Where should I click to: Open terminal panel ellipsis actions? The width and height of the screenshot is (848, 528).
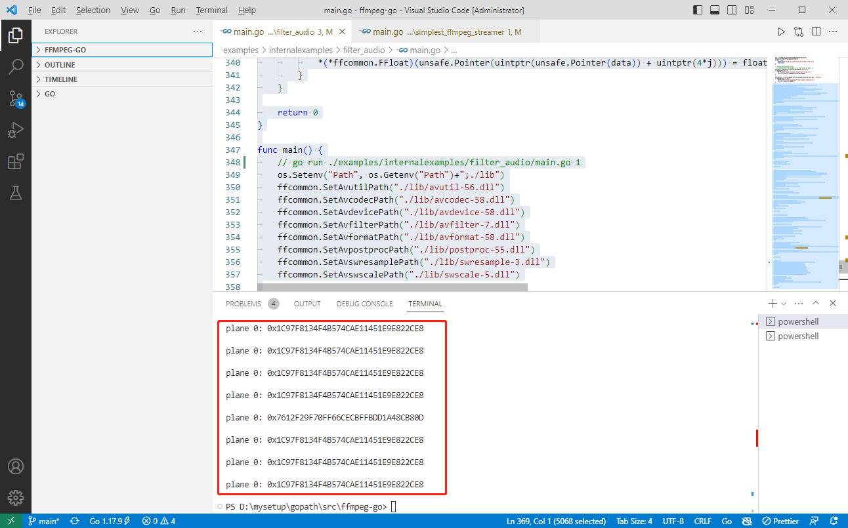tap(799, 304)
